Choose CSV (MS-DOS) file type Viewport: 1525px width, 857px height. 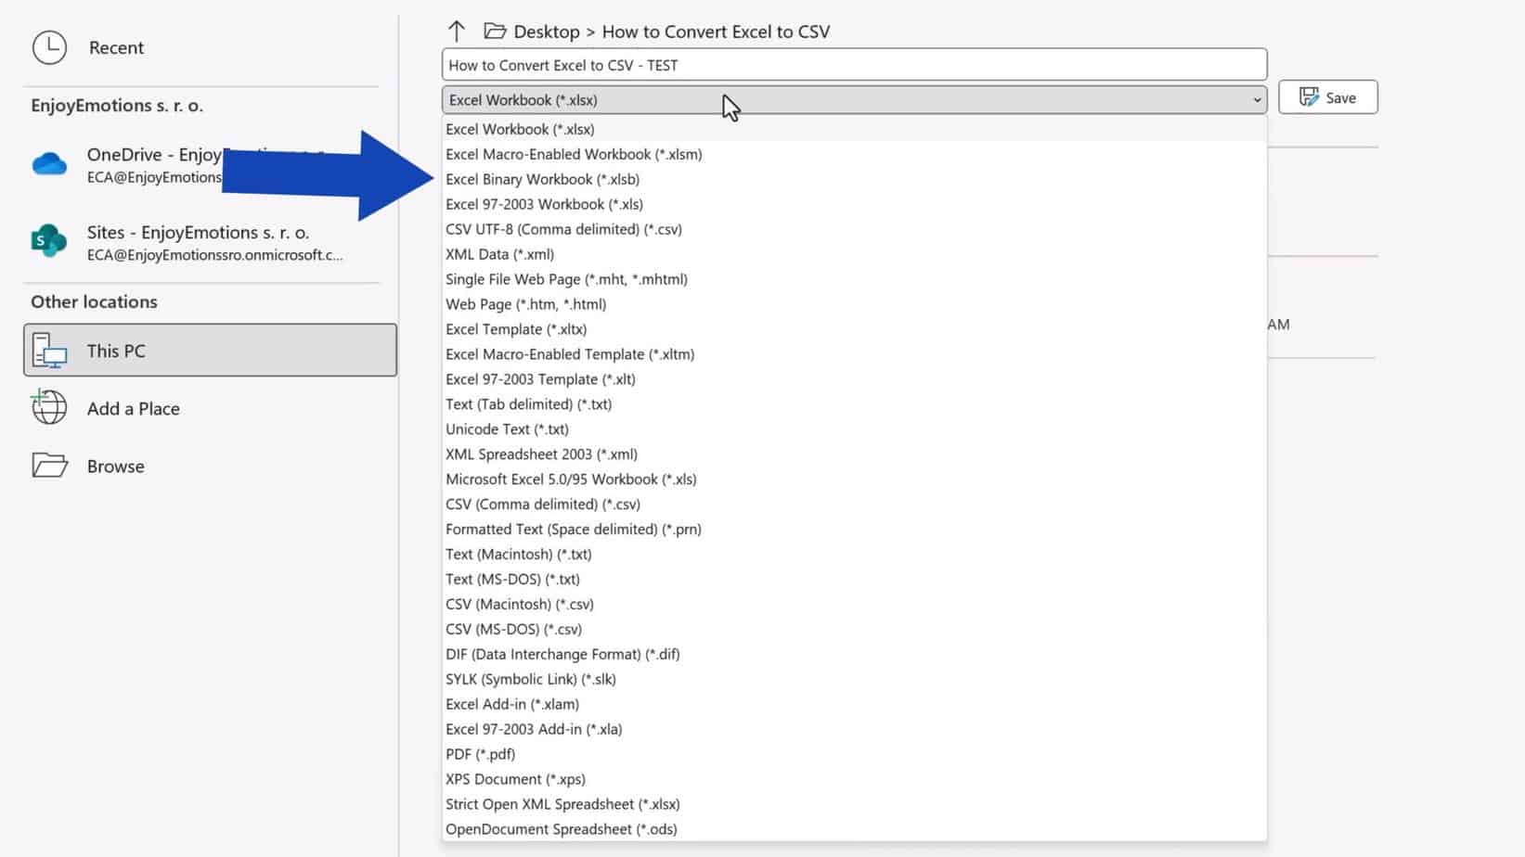513,629
